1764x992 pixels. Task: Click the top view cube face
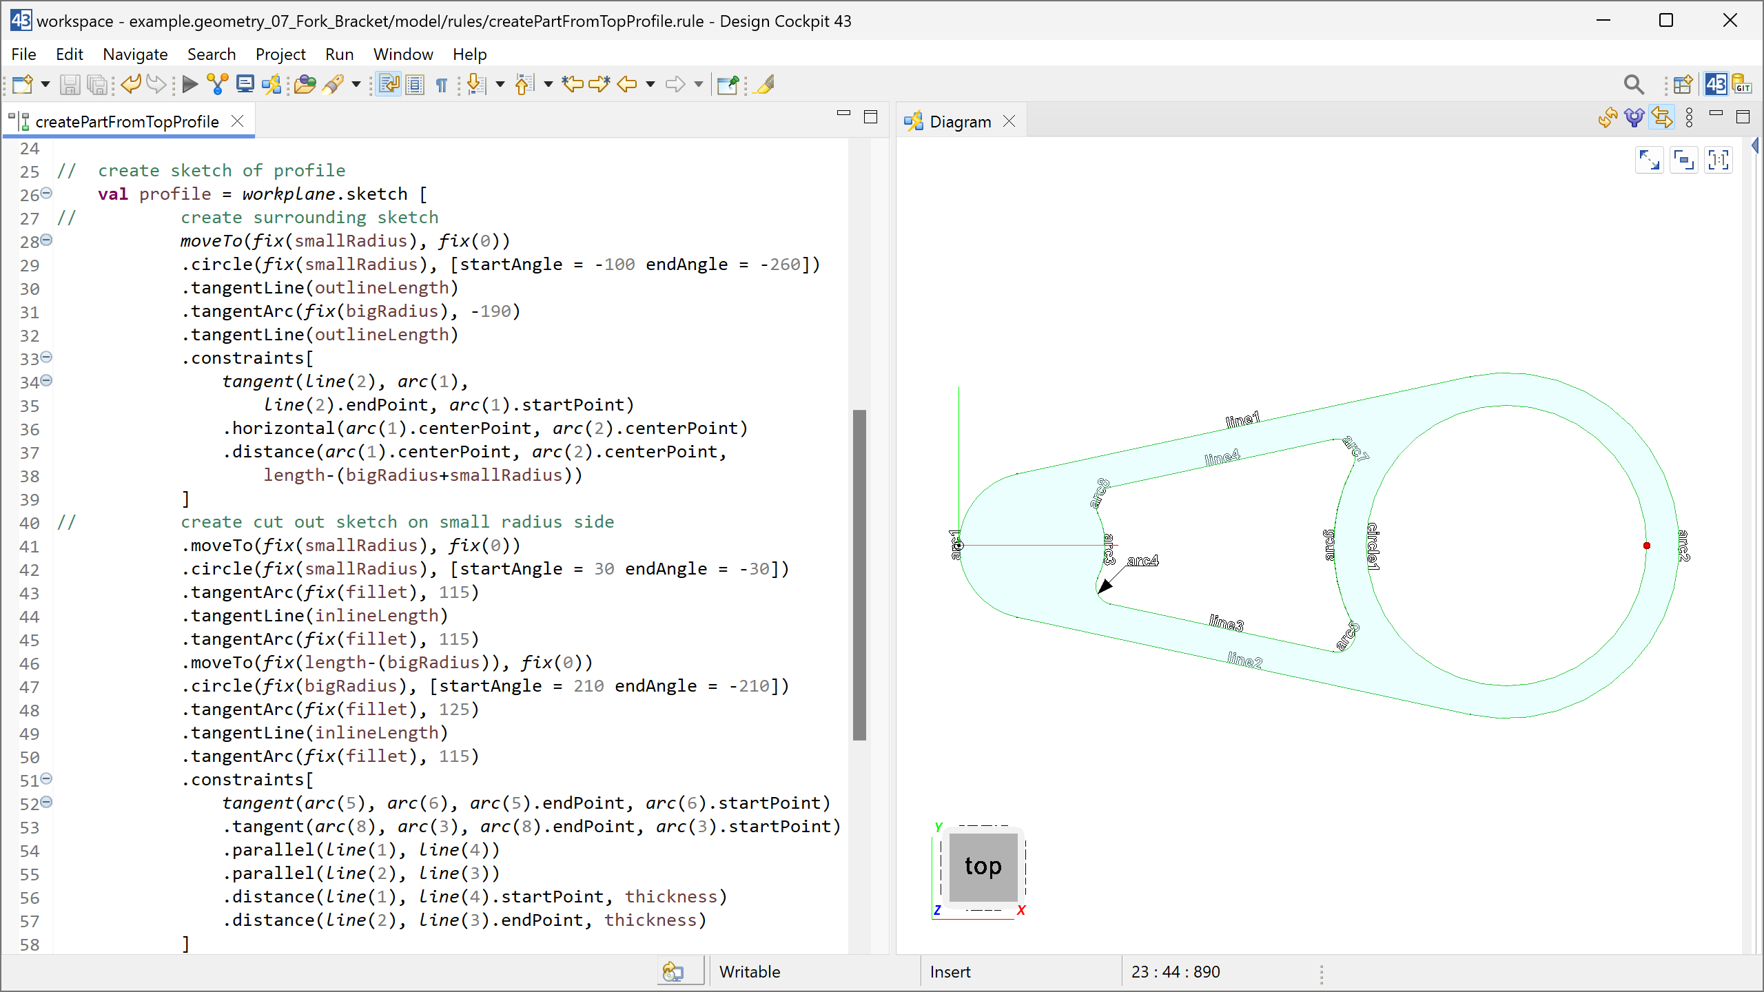coord(983,866)
